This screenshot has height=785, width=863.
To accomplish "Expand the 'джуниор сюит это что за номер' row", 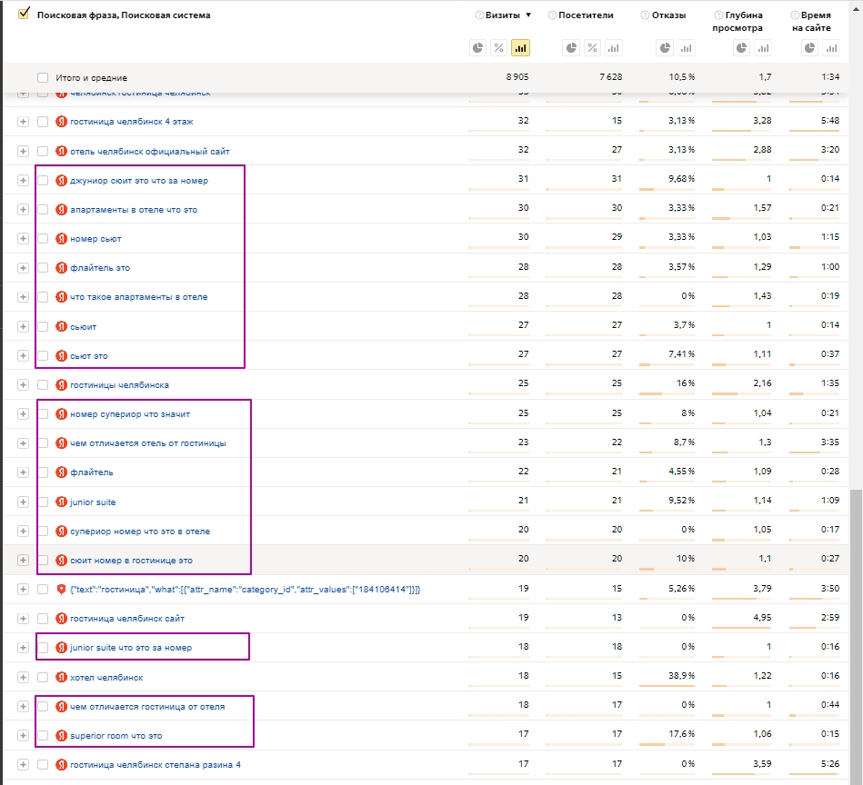I will [x=23, y=180].
